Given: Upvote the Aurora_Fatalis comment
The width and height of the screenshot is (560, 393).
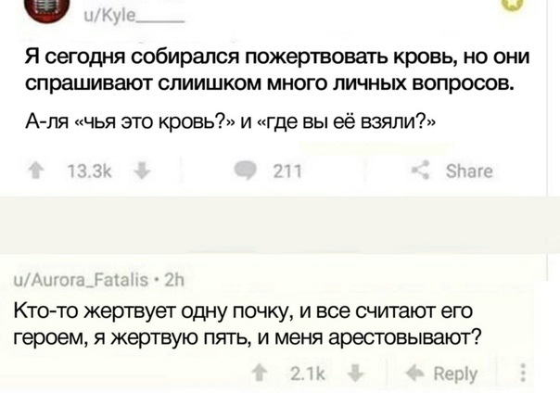Looking at the screenshot, I should click(x=260, y=374).
